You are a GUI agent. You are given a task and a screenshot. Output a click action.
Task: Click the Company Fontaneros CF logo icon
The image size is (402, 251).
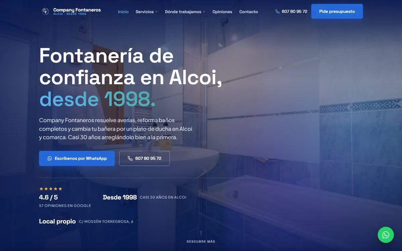click(45, 11)
